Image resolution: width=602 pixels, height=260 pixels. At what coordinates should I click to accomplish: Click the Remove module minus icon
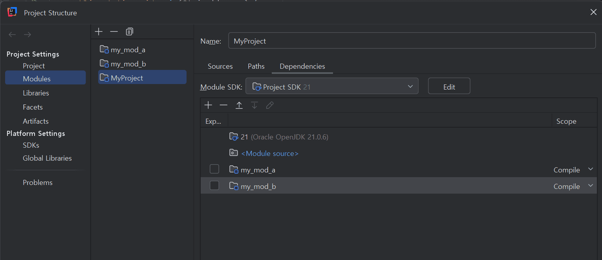[x=114, y=31]
